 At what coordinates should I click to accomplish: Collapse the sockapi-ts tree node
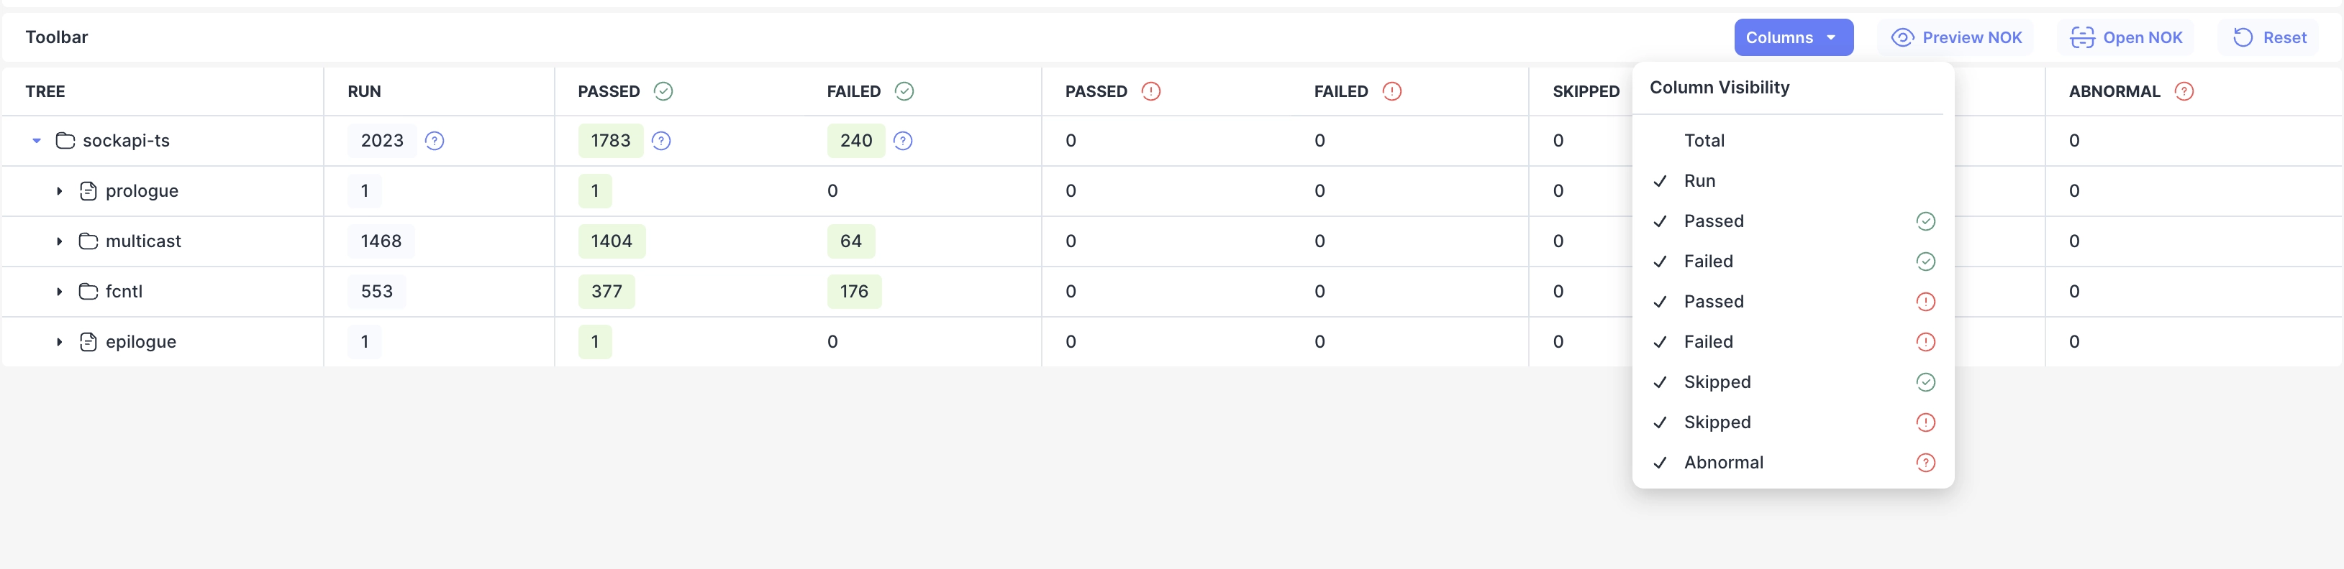[x=37, y=141]
